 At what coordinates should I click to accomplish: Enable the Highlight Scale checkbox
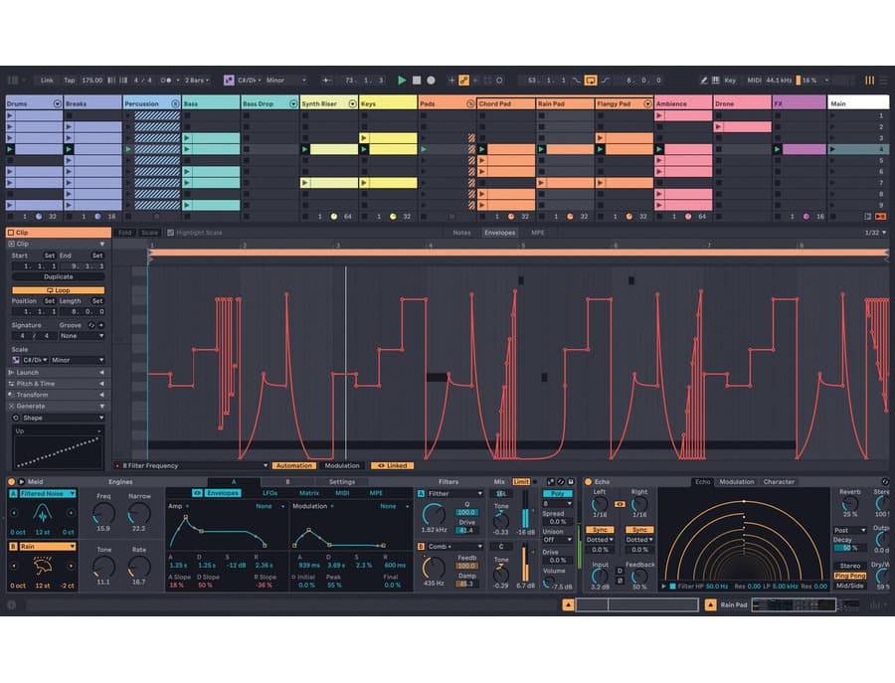tap(170, 233)
